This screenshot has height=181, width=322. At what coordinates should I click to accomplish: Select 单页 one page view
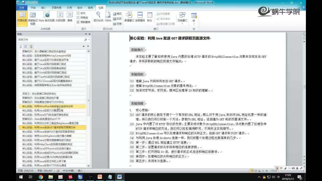click(x=117, y=14)
